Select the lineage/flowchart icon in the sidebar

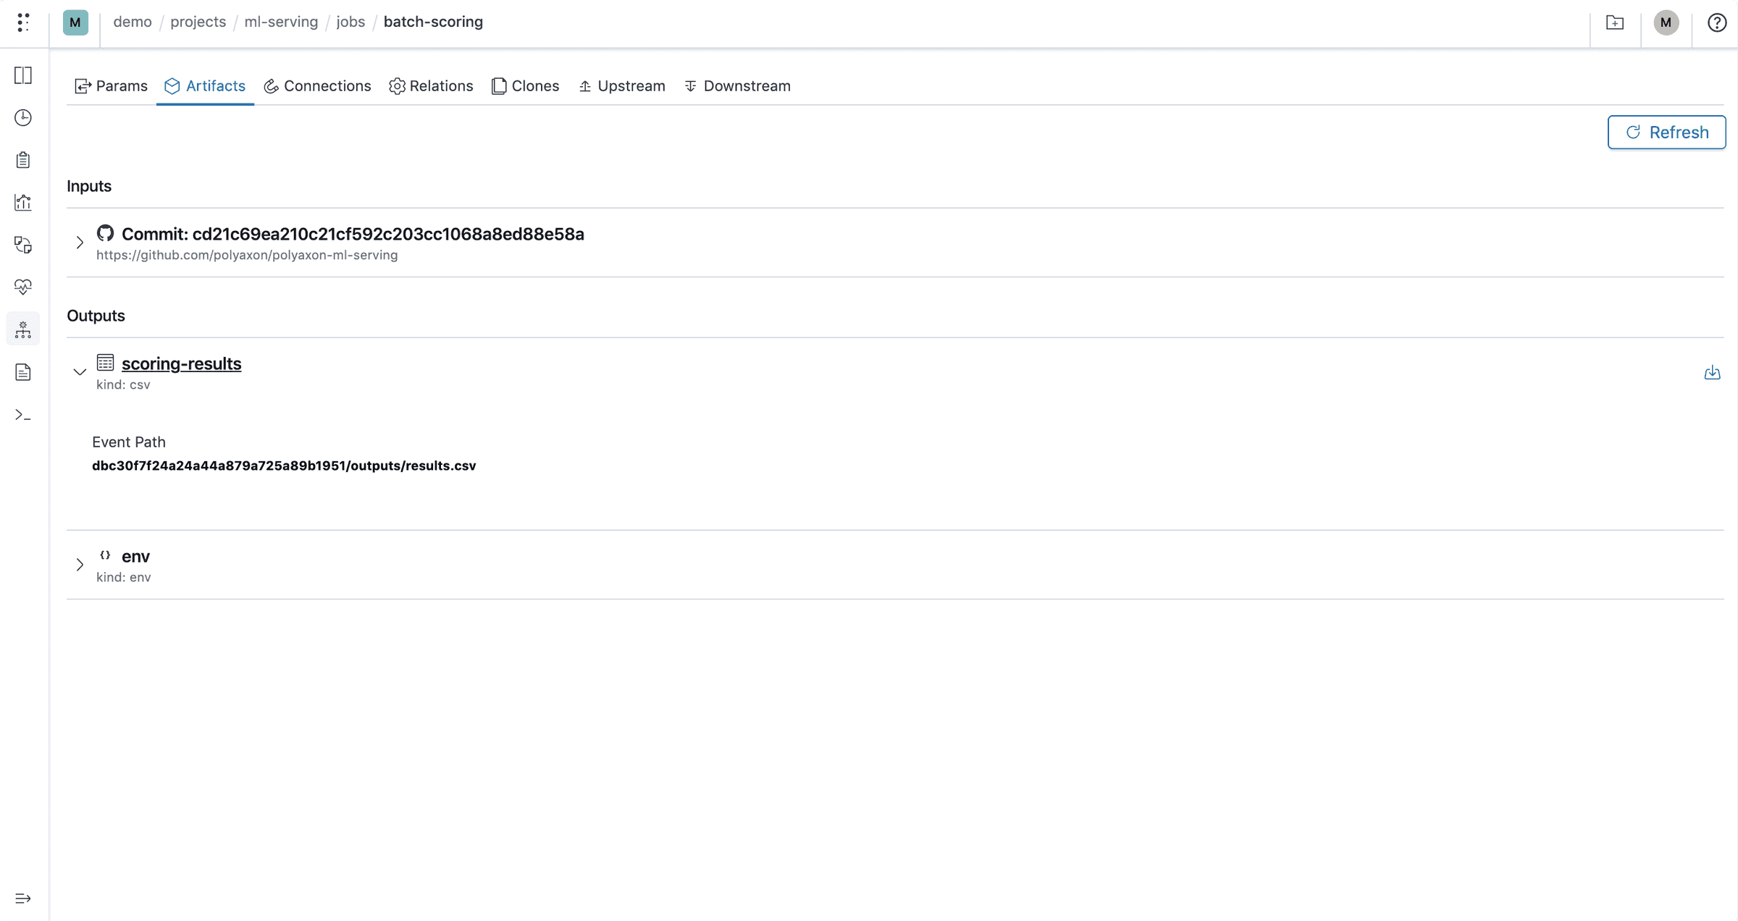(22, 329)
